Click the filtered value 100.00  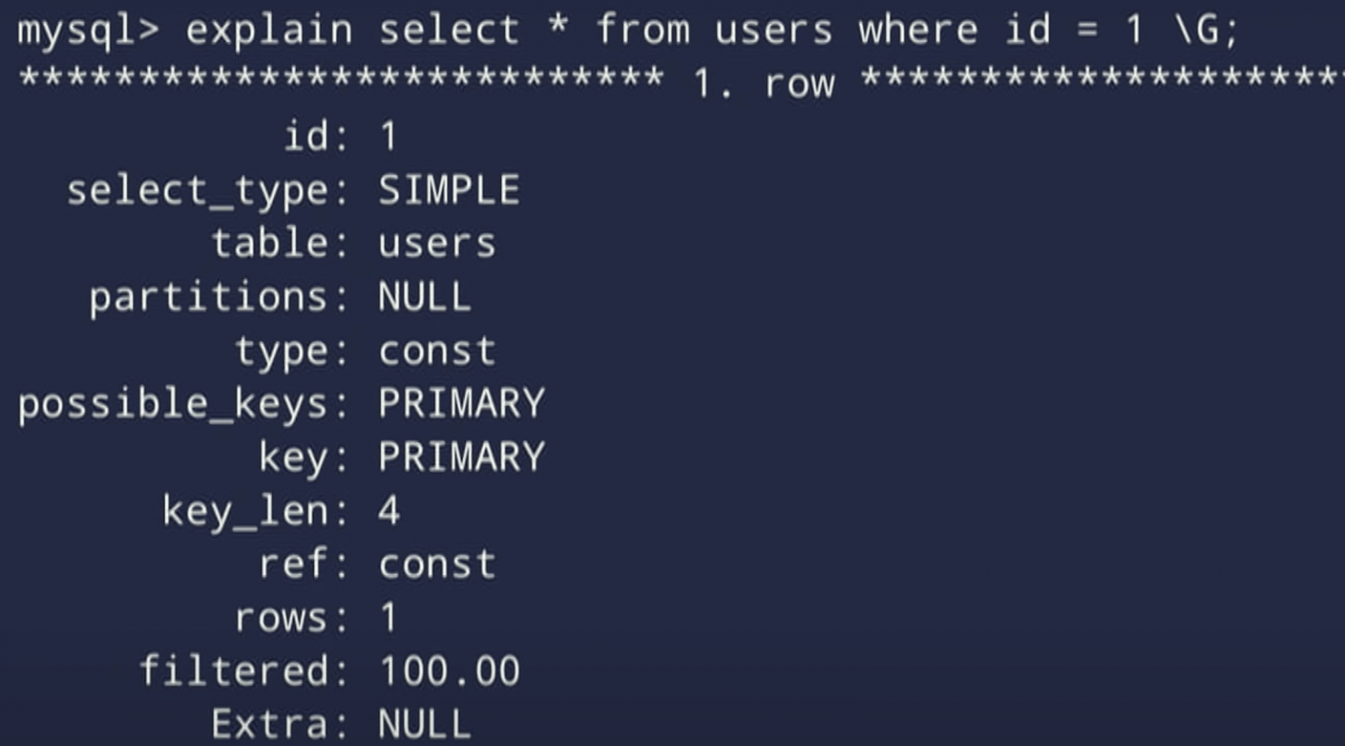tap(449, 672)
